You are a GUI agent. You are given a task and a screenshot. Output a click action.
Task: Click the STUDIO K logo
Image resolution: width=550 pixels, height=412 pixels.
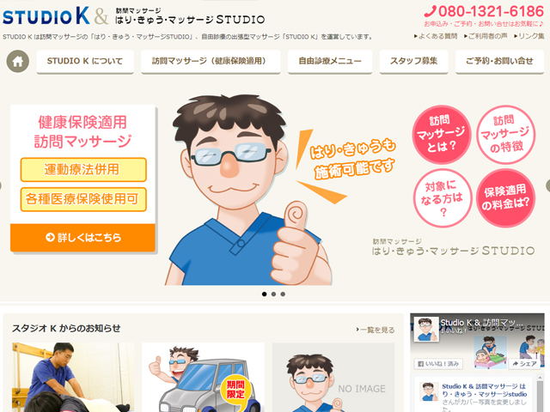(46, 16)
